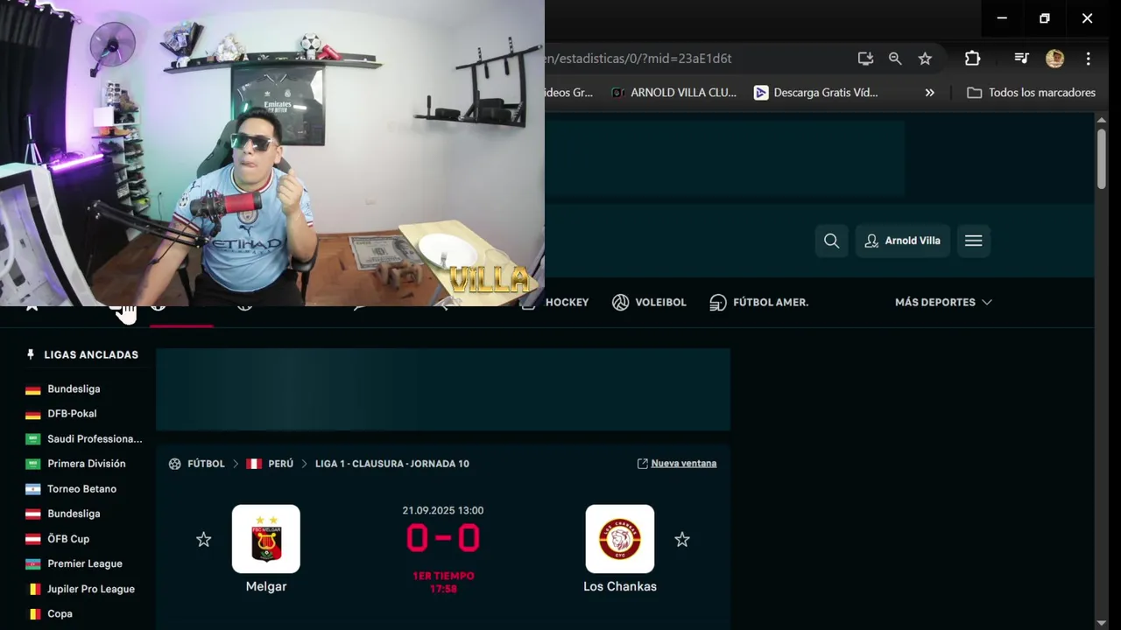Screen dimensions: 1121x630
Task: Click the search magnifier button on the site
Action: pos(832,241)
